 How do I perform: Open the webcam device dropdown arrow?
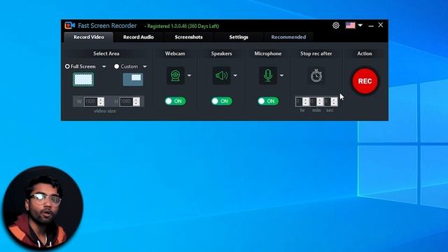point(189,76)
